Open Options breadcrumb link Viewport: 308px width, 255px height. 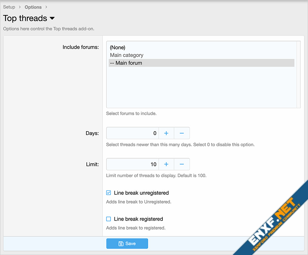(x=33, y=7)
